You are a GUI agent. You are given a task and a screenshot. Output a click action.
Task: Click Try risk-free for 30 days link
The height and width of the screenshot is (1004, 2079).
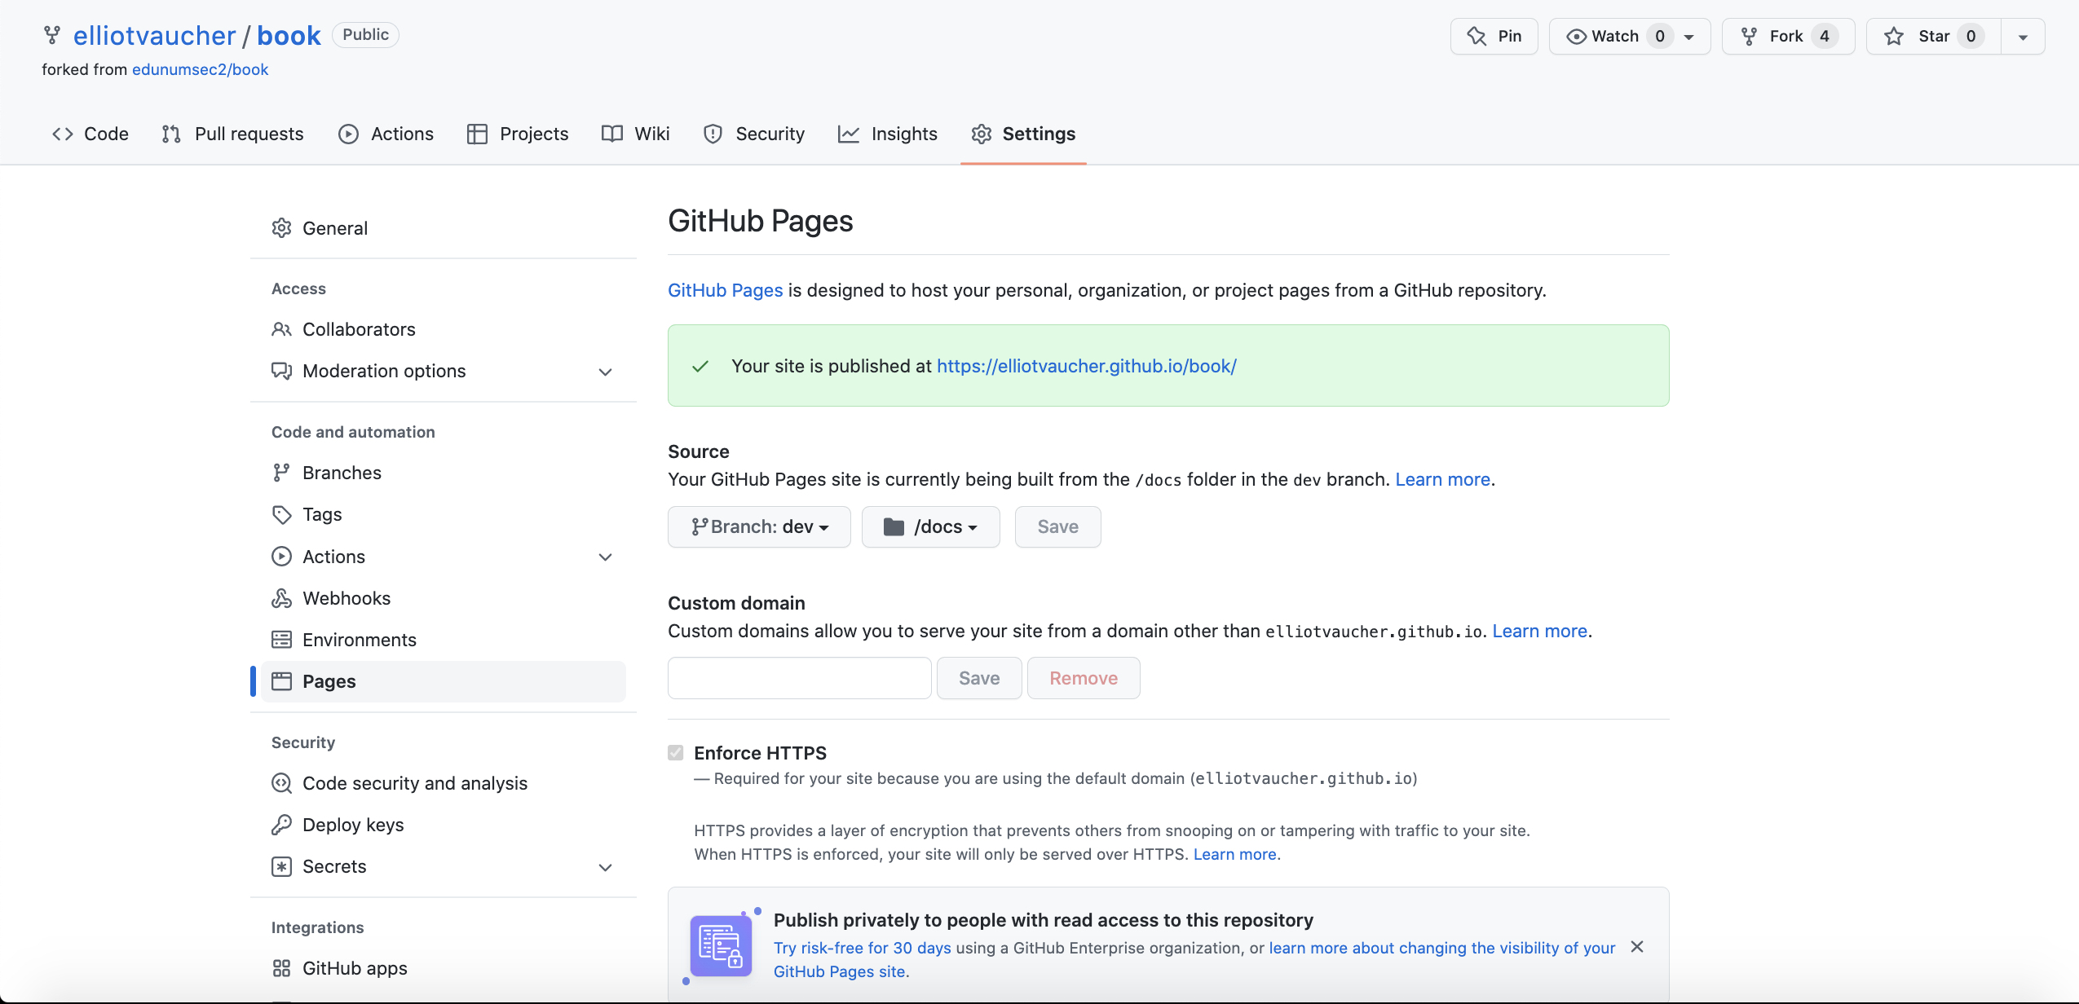pos(862,948)
